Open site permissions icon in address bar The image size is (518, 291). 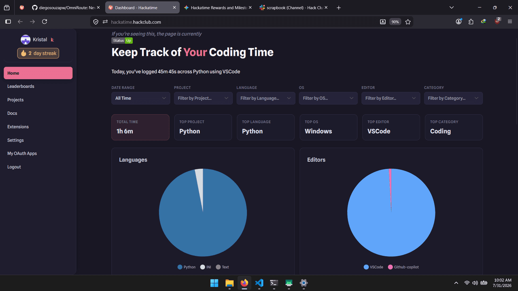point(105,22)
